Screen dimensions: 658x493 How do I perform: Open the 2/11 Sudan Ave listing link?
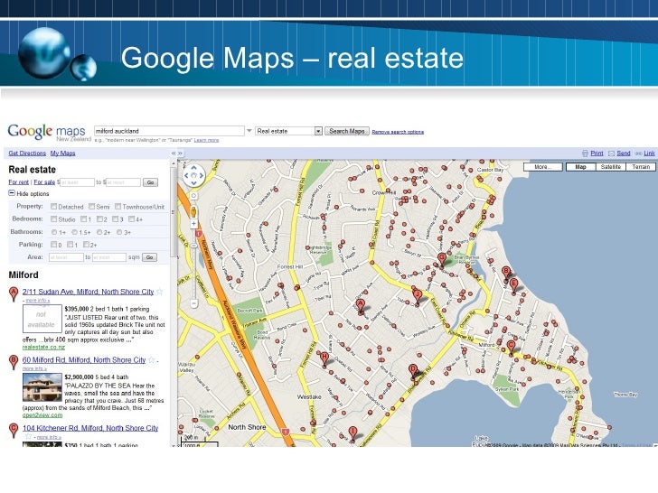(x=89, y=292)
